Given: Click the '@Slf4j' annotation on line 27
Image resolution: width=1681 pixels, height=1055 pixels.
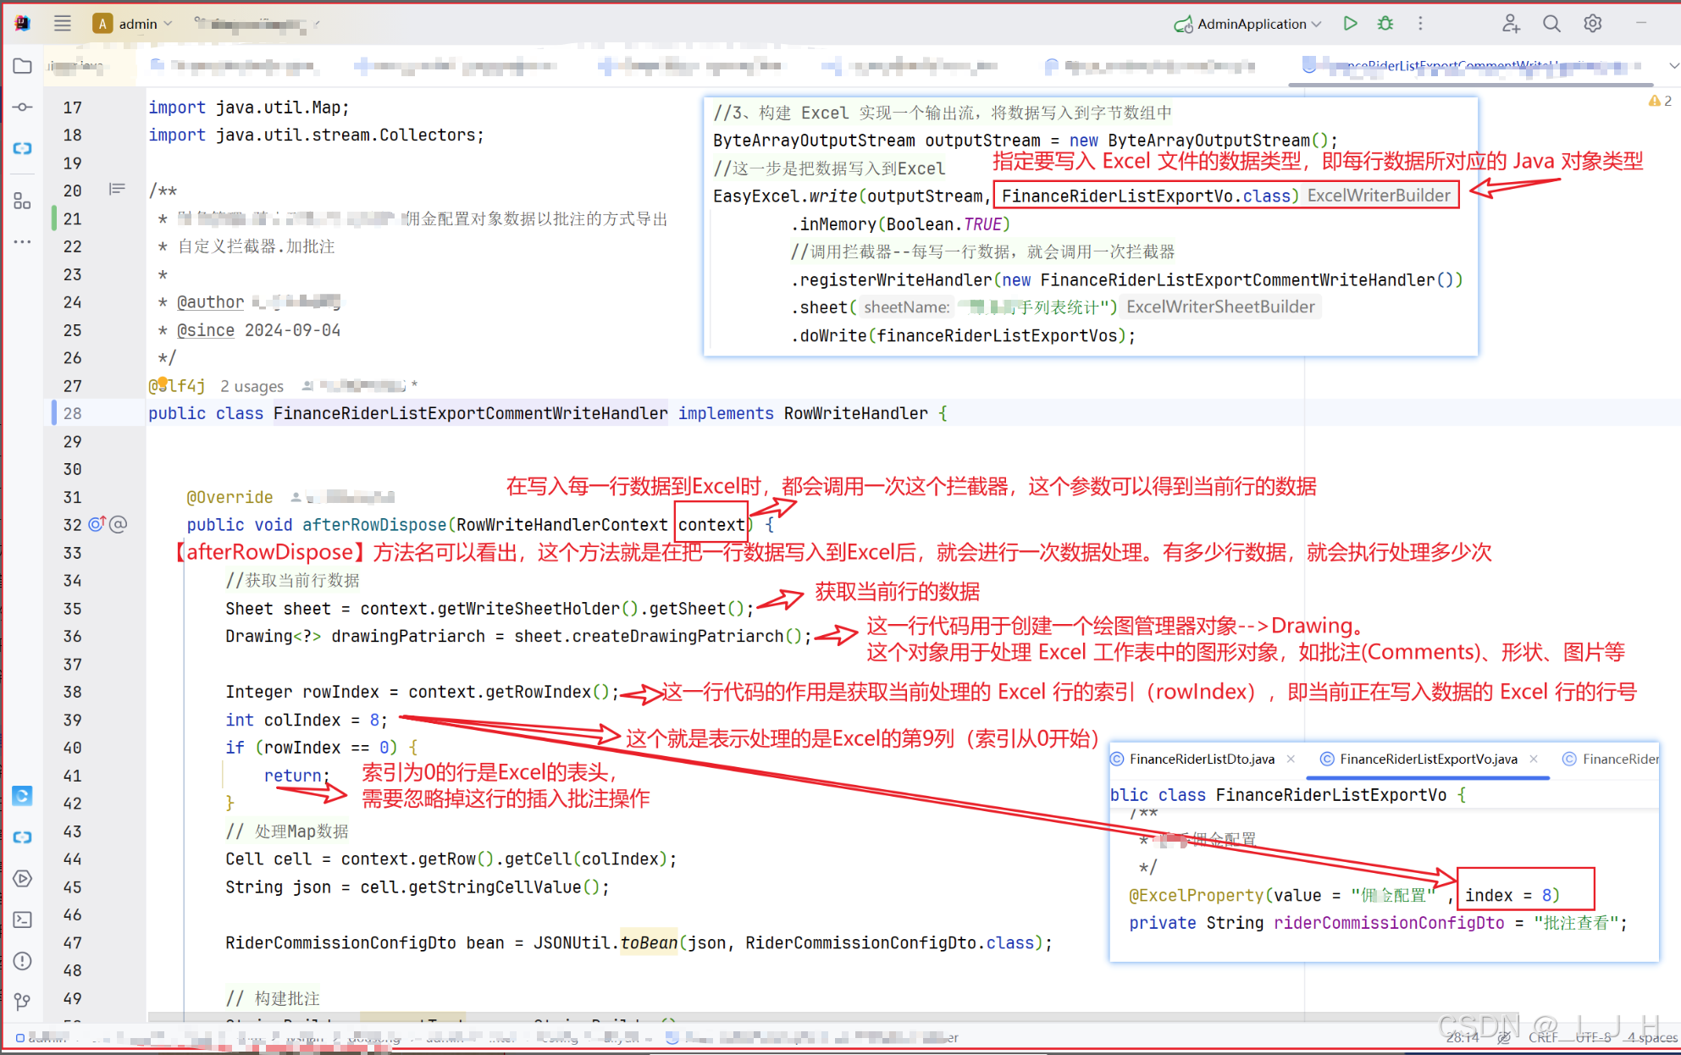Looking at the screenshot, I should click(177, 386).
